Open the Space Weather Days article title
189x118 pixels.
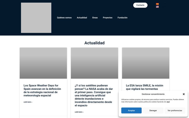[42, 90]
